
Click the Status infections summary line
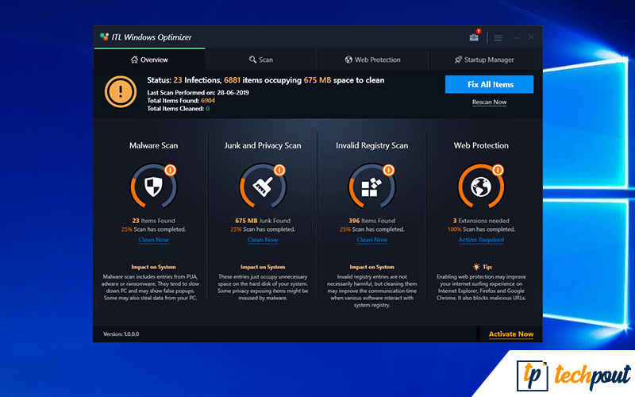click(x=265, y=80)
